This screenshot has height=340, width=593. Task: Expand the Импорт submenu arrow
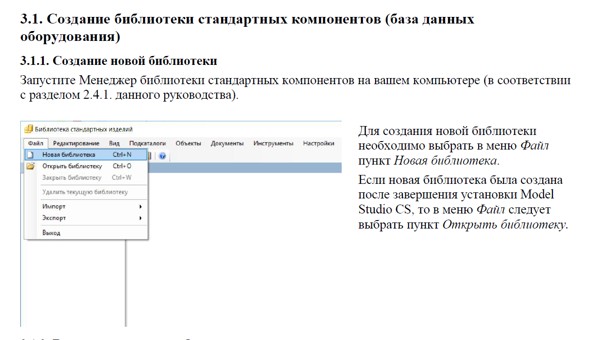click(140, 206)
